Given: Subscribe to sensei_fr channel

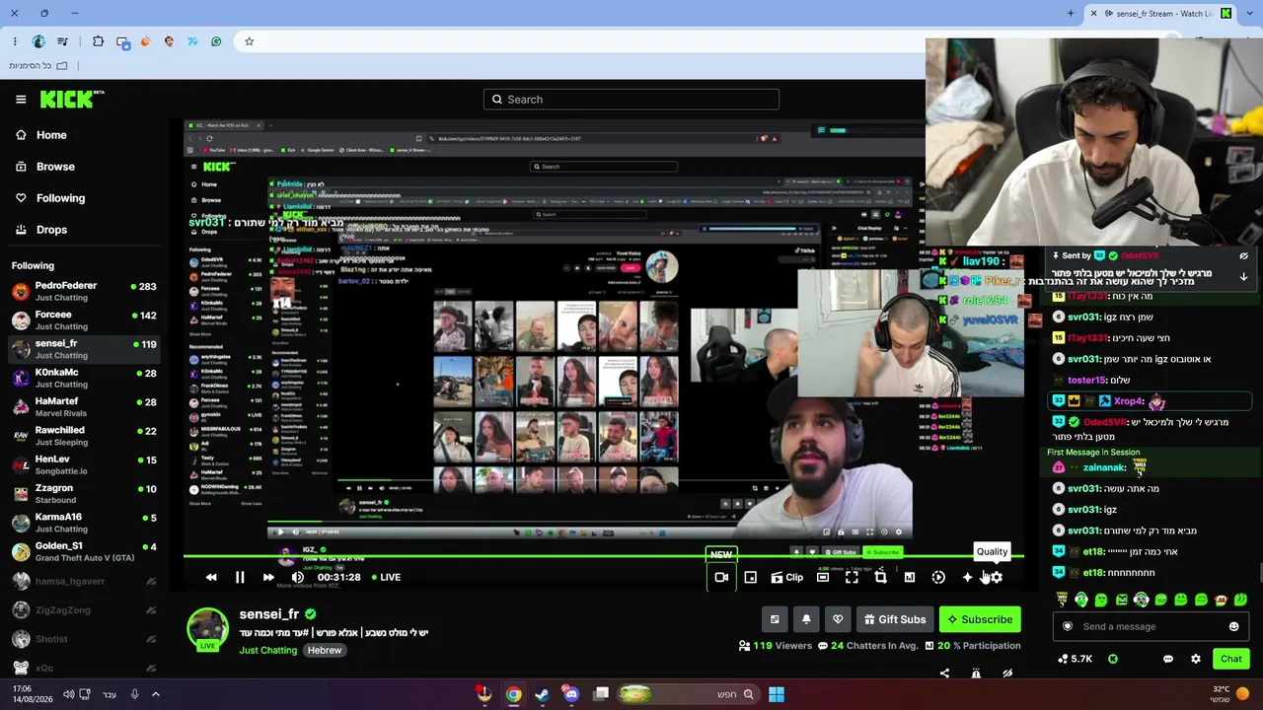Looking at the screenshot, I should click(980, 619).
